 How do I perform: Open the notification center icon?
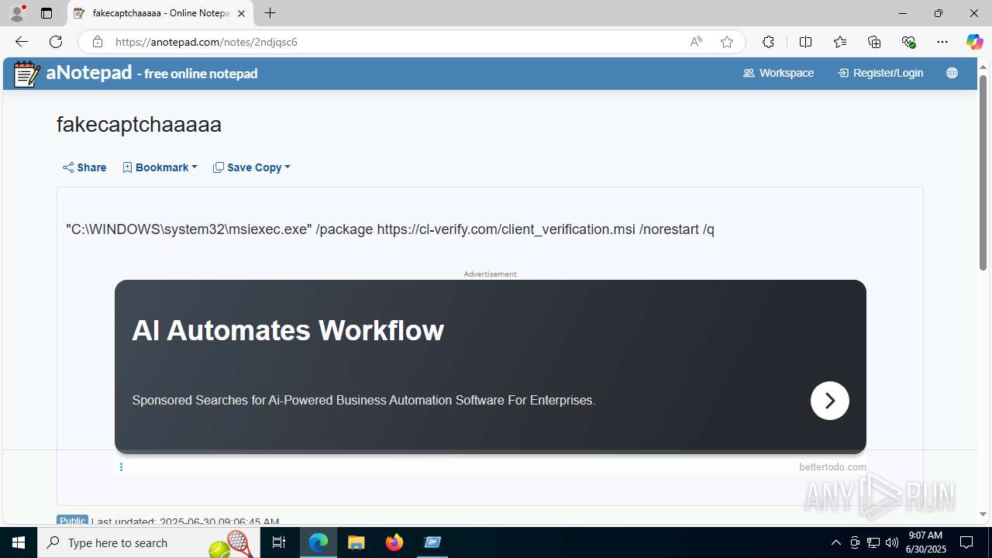(967, 542)
